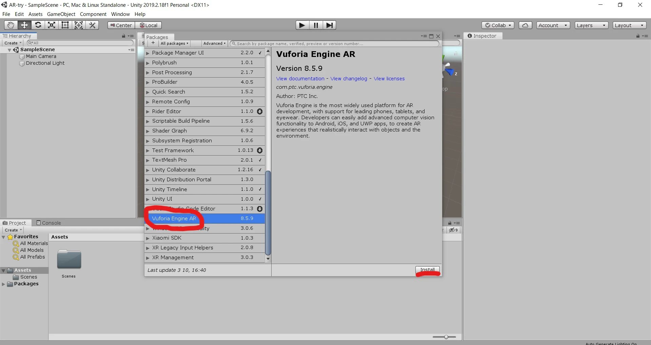Viewport: 651px width, 345px height.
Task: Click the package list scrollbar thumb
Action: pos(268,213)
